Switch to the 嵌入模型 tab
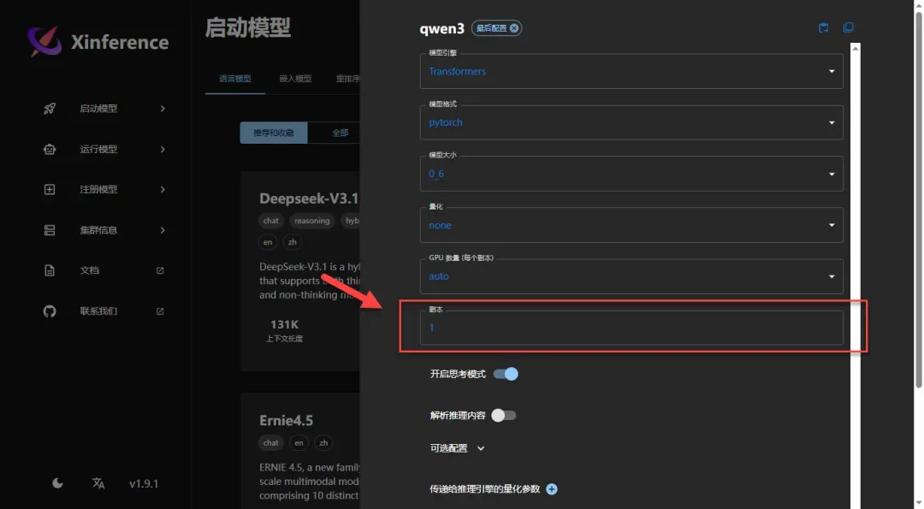This screenshot has height=509, width=924. click(295, 79)
